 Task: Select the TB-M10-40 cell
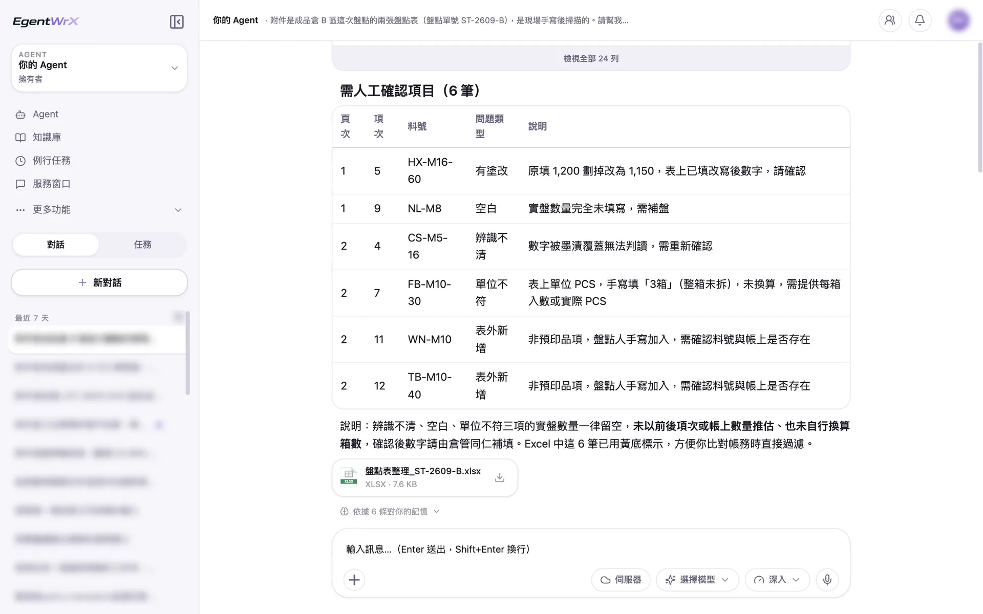[433, 386]
